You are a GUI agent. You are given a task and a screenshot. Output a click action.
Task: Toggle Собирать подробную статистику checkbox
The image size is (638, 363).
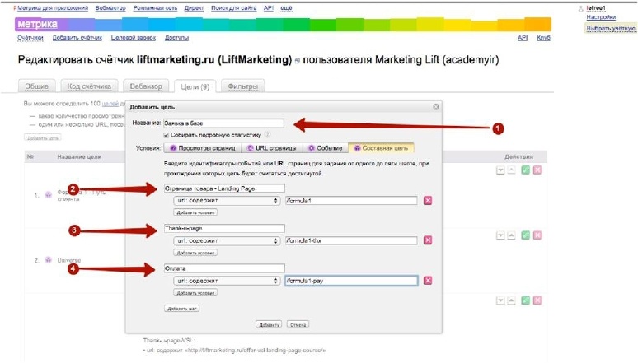tap(167, 135)
